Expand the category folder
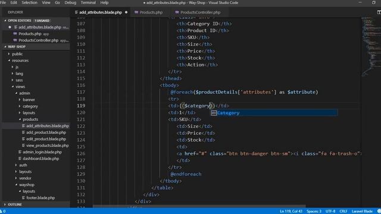This screenshot has width=381, height=214. 30,106
